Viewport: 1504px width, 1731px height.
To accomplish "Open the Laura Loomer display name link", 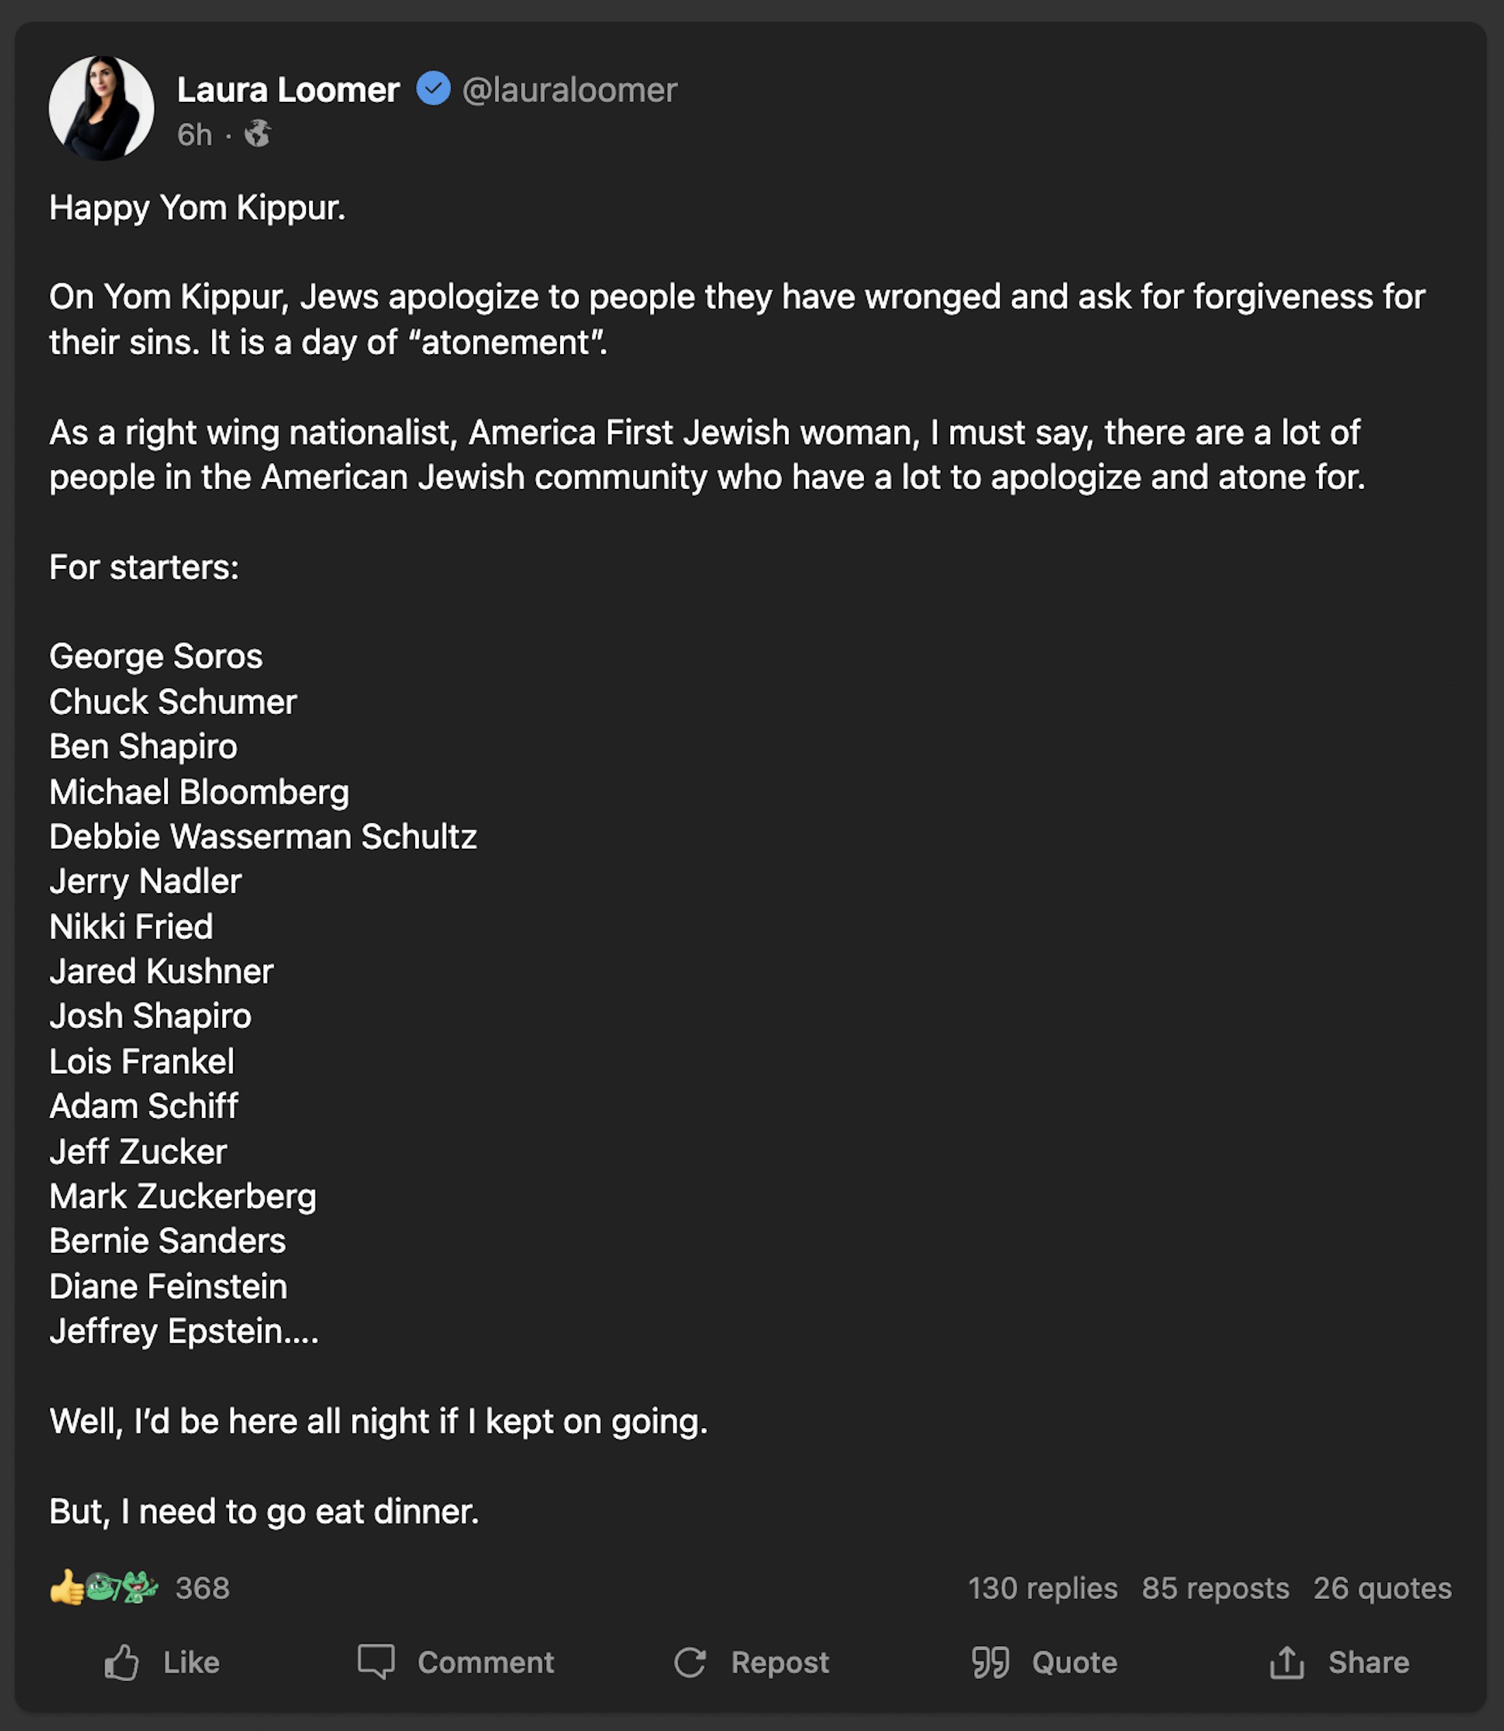I will [288, 90].
